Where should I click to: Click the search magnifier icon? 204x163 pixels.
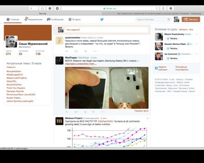pyautogui.click(x=169, y=20)
